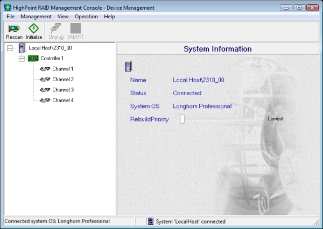
Task: Click the 'Longhorn Professional' System OS value
Action: click(202, 106)
